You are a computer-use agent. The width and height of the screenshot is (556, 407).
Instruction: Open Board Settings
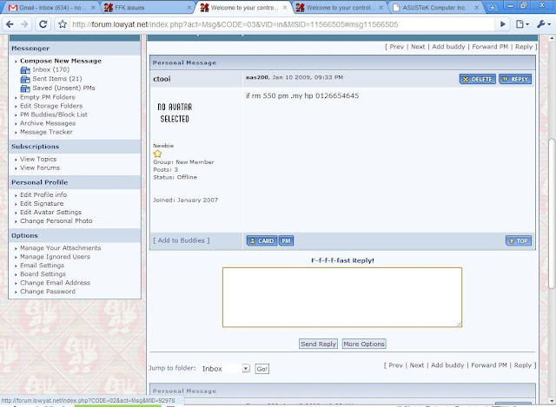[43, 274]
